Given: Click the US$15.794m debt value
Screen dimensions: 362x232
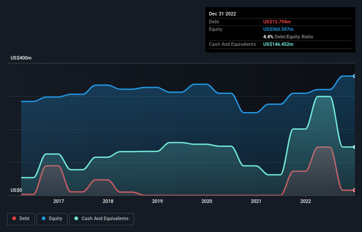Looking at the screenshot, I should pyautogui.click(x=277, y=22).
